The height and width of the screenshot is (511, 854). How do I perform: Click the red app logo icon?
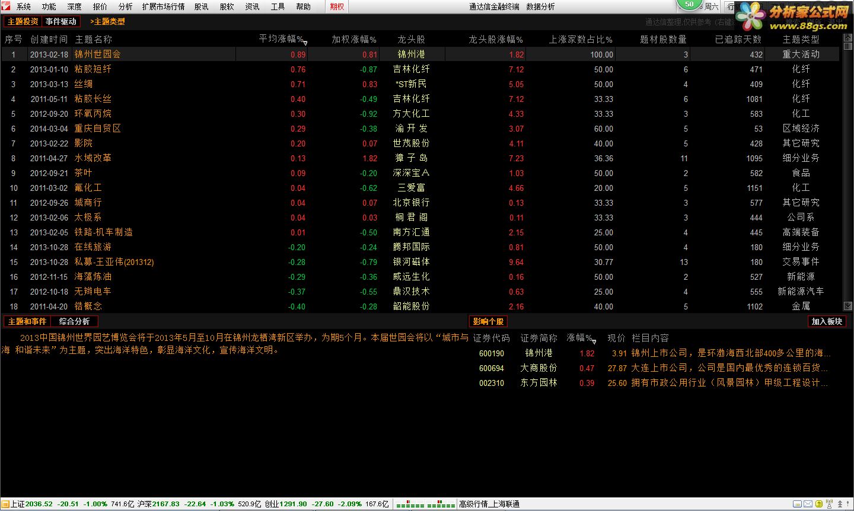tap(5, 6)
